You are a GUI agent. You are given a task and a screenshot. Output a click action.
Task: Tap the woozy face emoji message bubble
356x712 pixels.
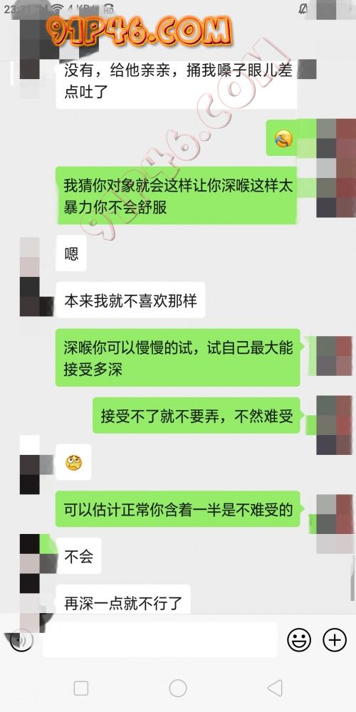coord(73,462)
